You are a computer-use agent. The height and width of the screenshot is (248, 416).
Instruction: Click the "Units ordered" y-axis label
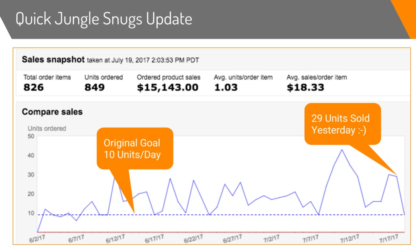pos(47,128)
